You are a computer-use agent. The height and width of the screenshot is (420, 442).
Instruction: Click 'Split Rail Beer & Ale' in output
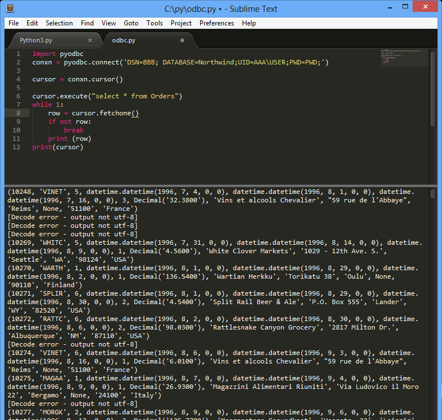click(255, 302)
